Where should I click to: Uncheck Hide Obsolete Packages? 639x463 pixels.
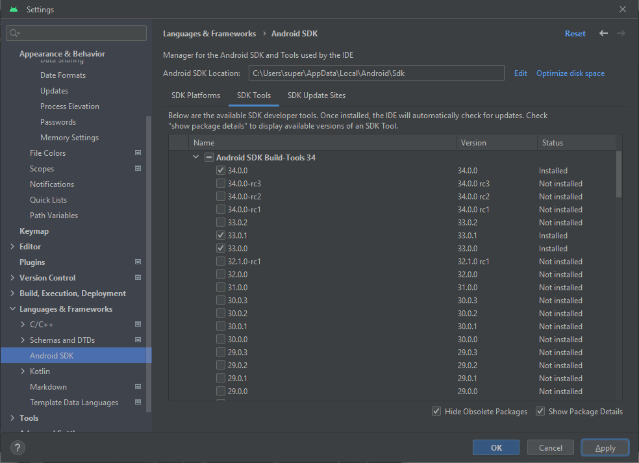(x=436, y=412)
